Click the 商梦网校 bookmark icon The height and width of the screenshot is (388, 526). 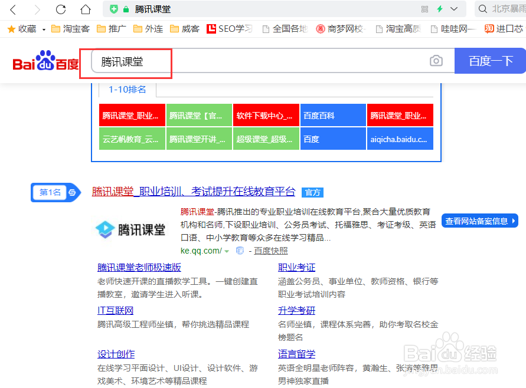click(x=319, y=28)
